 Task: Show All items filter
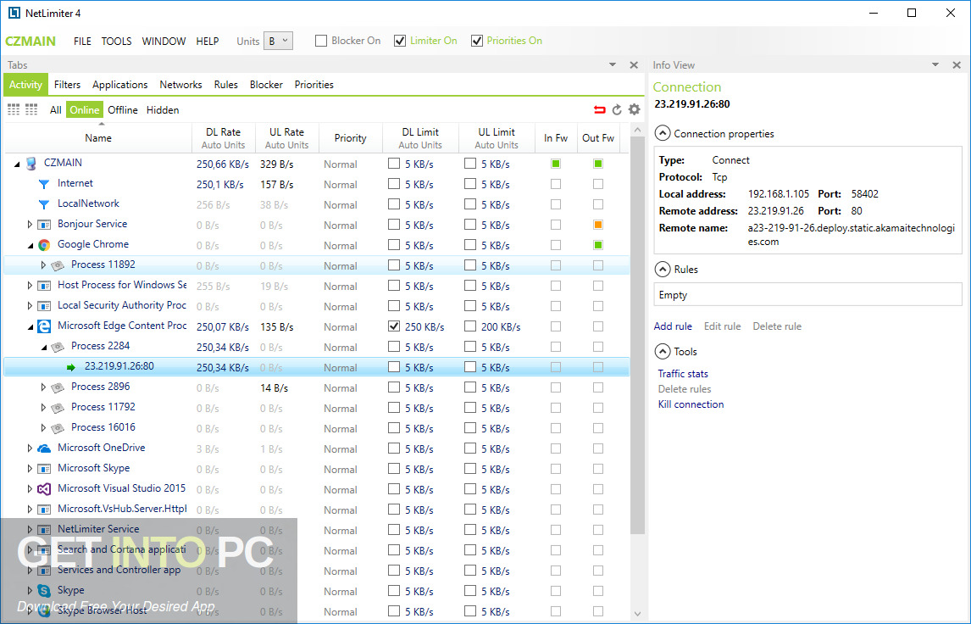coord(56,110)
